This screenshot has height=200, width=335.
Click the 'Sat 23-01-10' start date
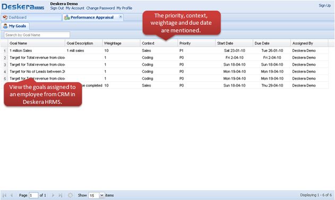click(234, 50)
